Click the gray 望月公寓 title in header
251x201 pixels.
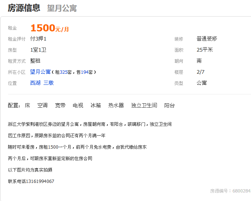coord(62,8)
